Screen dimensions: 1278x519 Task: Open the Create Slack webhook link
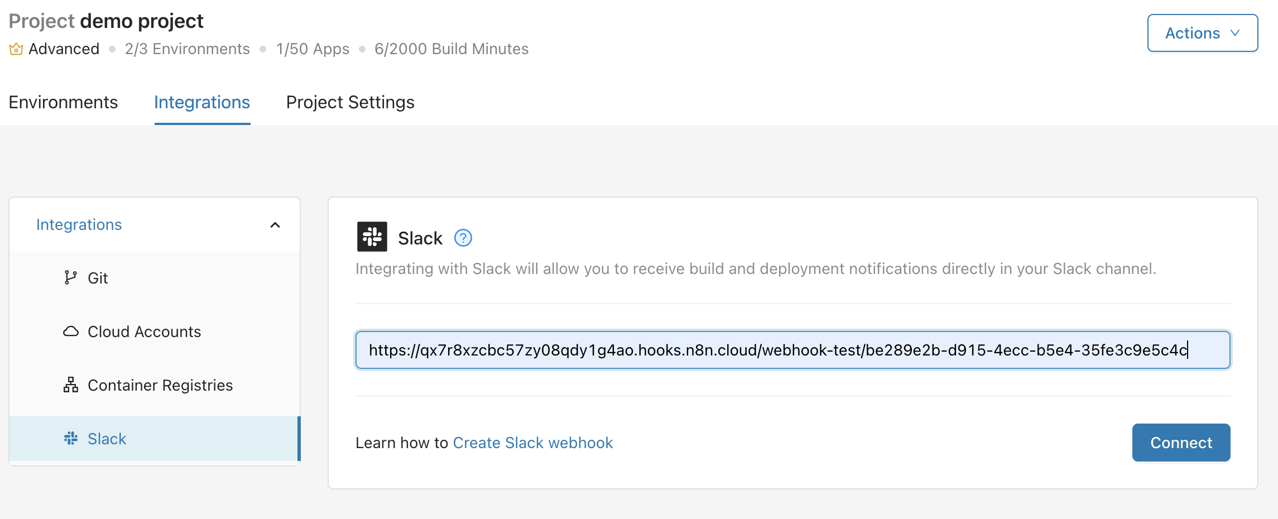click(533, 443)
